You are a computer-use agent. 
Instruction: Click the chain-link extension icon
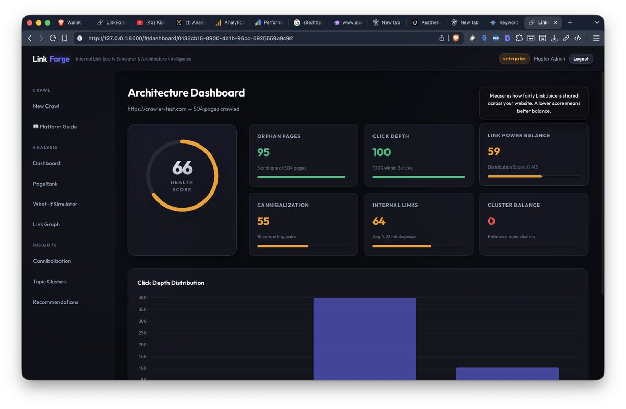566,38
